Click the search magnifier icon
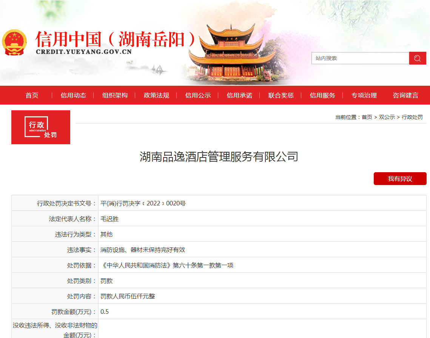Screen dimensions: 430x338 tap(417, 58)
